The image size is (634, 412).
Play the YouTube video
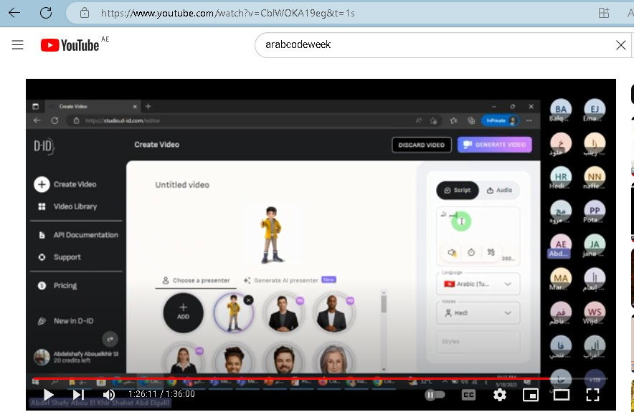[49, 395]
